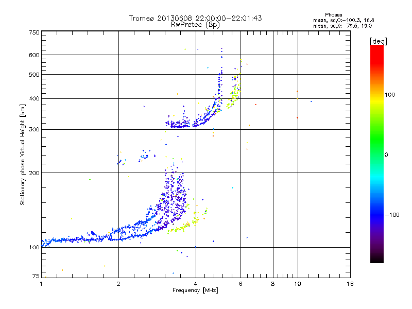
Task: Click the y-axis tick label '75'
Action: pyautogui.click(x=36, y=276)
